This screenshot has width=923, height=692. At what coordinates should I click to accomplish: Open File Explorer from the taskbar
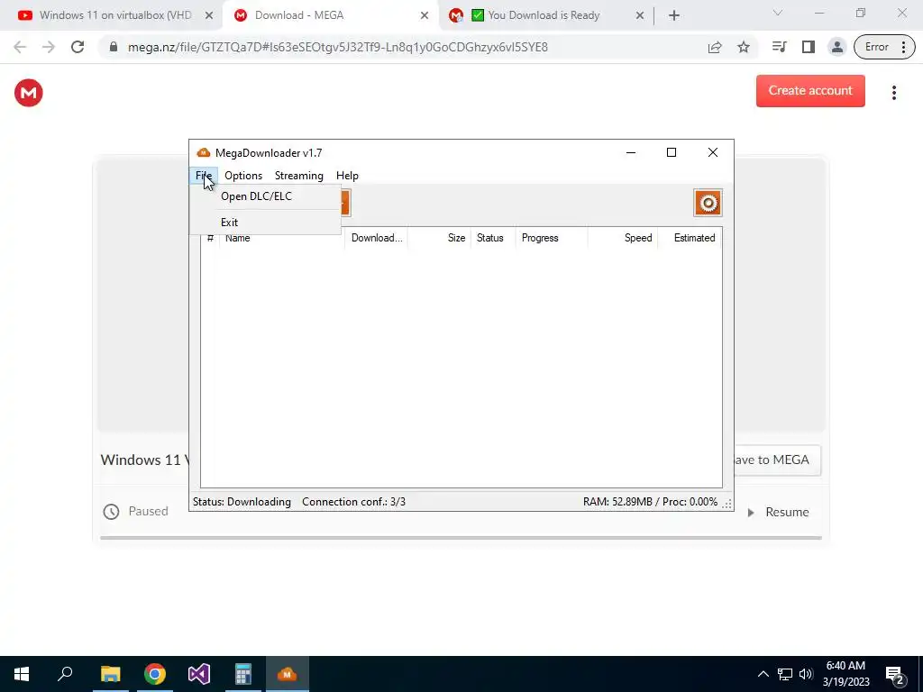click(x=110, y=674)
